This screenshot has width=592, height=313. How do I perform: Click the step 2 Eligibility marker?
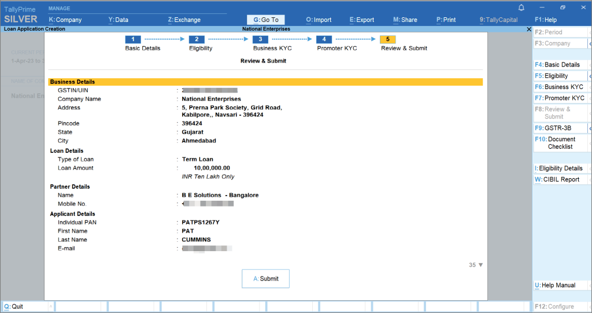[197, 39]
